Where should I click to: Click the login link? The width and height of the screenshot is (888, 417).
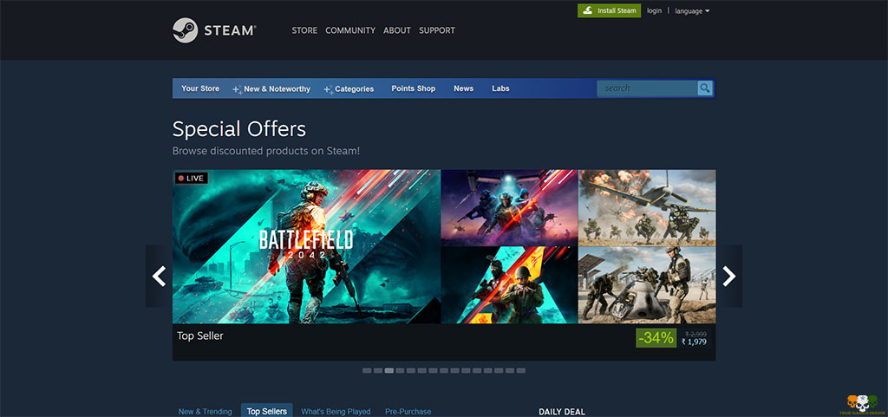click(654, 10)
